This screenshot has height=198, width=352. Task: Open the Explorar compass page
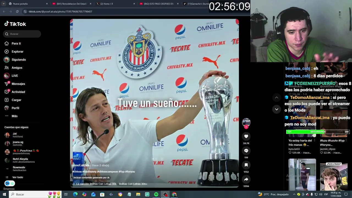pyautogui.click(x=14, y=51)
